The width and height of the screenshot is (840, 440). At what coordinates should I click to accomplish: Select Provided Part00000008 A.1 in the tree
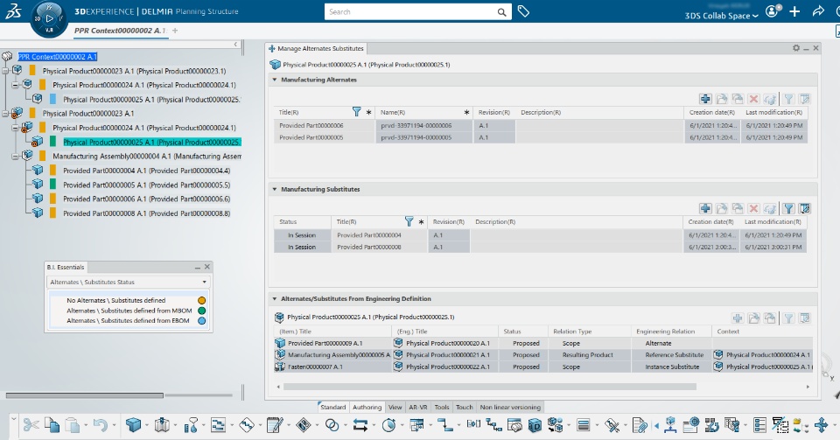(146, 213)
